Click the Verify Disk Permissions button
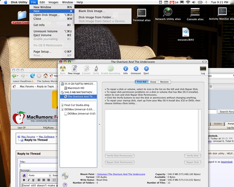Viewport: 234px width, 187px height. (120, 156)
